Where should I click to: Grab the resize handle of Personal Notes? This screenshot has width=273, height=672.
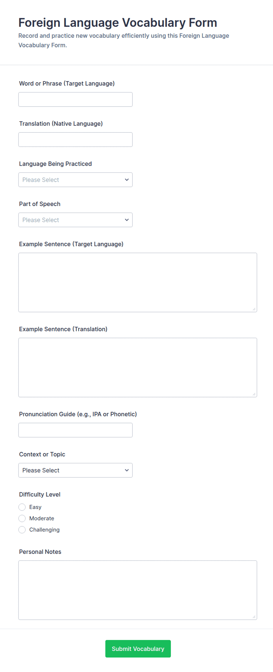pos(254,617)
